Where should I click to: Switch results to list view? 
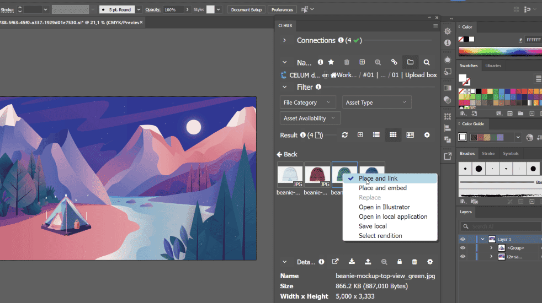point(376,135)
